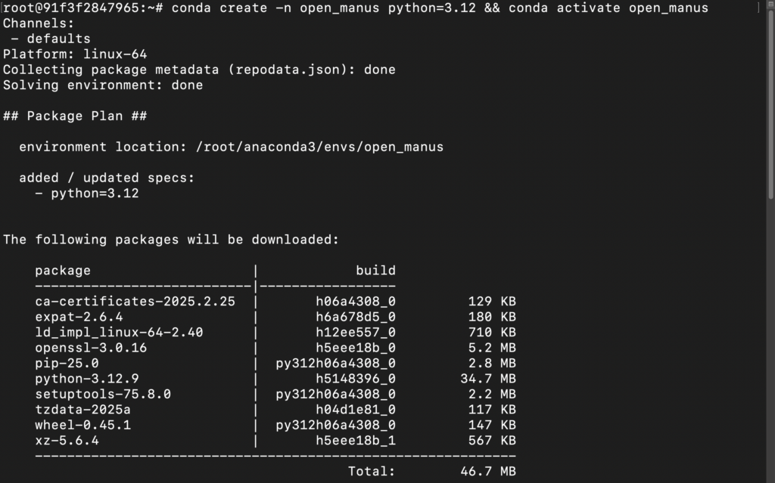This screenshot has width=775, height=483.
Task: Click the build string in the pip row
Action: click(x=335, y=363)
